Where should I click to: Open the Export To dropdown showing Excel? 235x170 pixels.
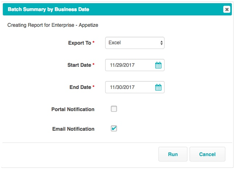point(134,43)
